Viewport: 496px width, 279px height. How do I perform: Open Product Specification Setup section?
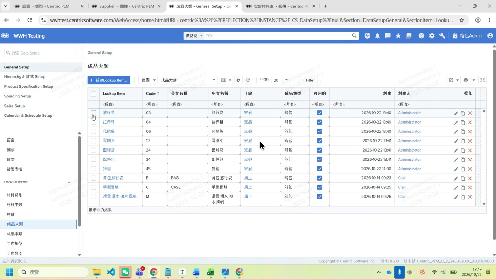[x=28, y=86]
